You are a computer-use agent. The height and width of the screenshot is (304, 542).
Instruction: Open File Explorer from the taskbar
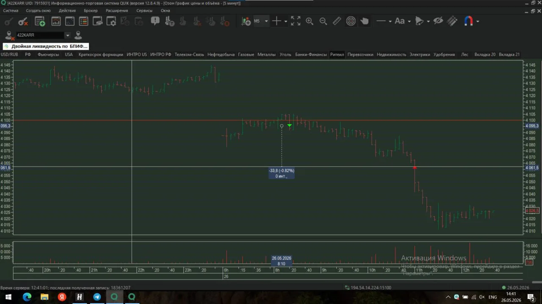pyautogui.click(x=44, y=297)
